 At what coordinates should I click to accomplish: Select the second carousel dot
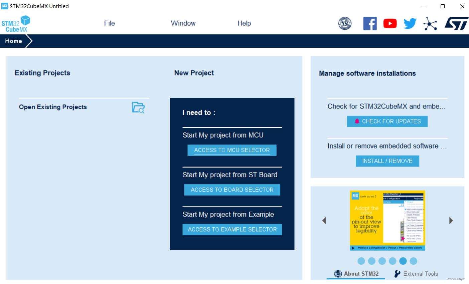coord(371,261)
